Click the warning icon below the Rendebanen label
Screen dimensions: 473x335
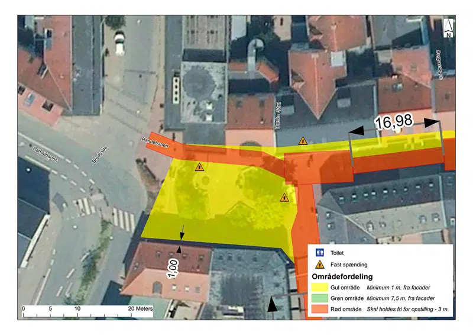(199, 167)
